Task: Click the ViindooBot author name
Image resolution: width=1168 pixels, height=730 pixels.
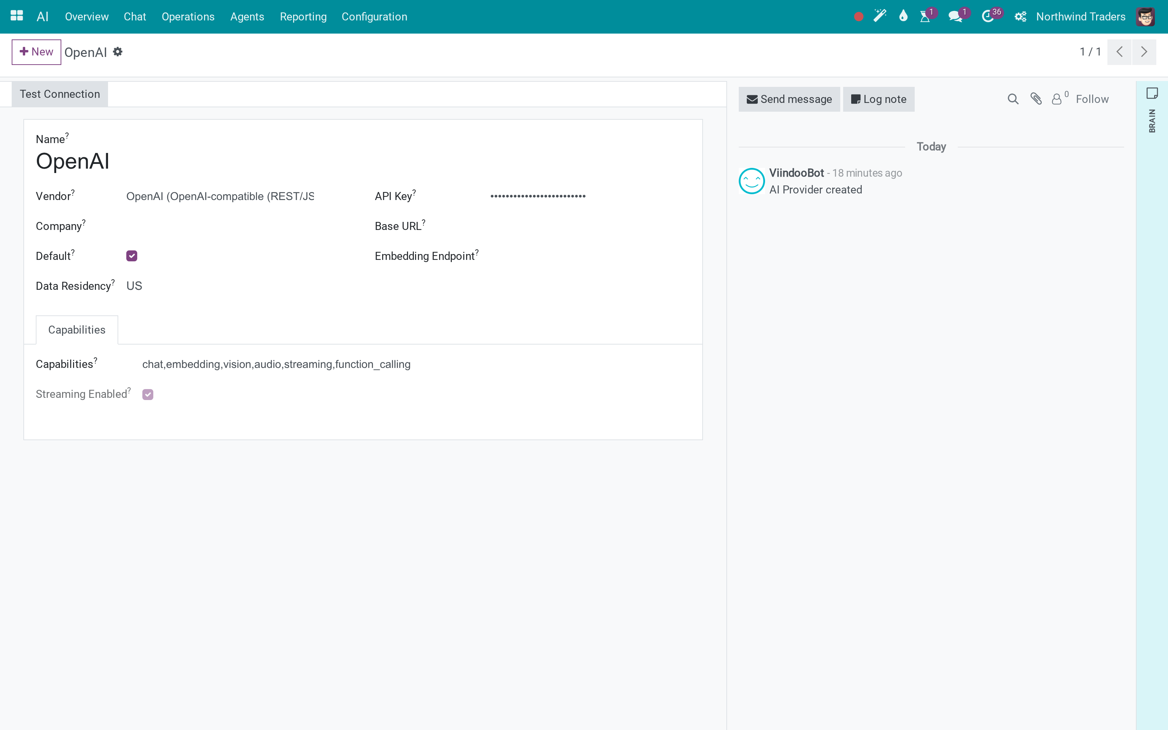Action: point(796,173)
